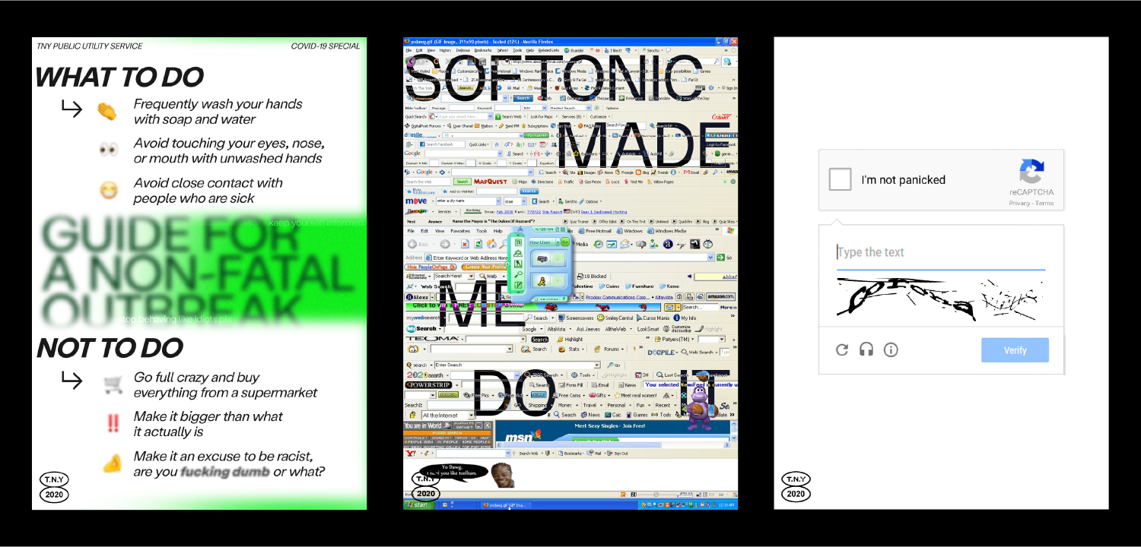Image resolution: width=1141 pixels, height=547 pixels.
Task: Open the Restrict Search dropdown
Action: pyautogui.click(x=570, y=108)
